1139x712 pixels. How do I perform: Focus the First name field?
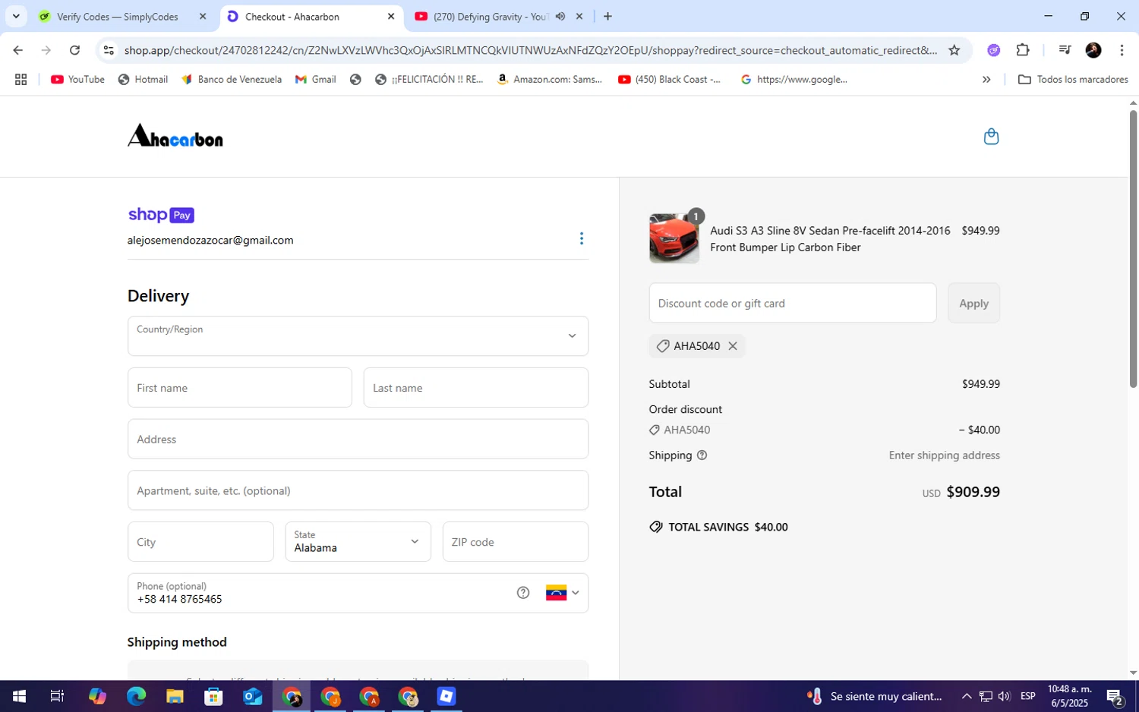[240, 388]
